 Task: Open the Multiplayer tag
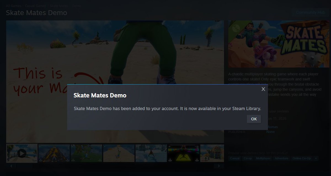[263, 158]
